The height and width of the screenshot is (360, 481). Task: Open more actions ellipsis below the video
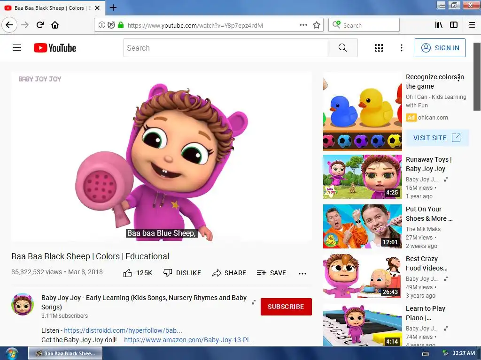pos(302,273)
